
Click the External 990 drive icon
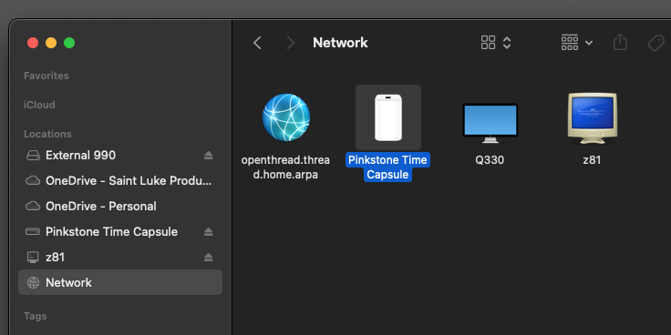(x=33, y=155)
